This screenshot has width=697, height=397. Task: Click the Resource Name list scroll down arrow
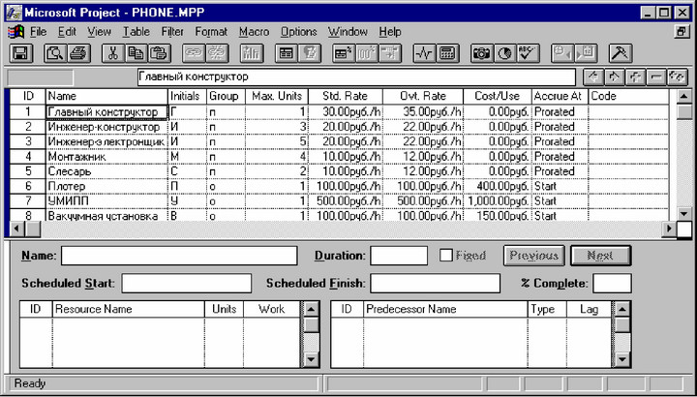(x=311, y=359)
